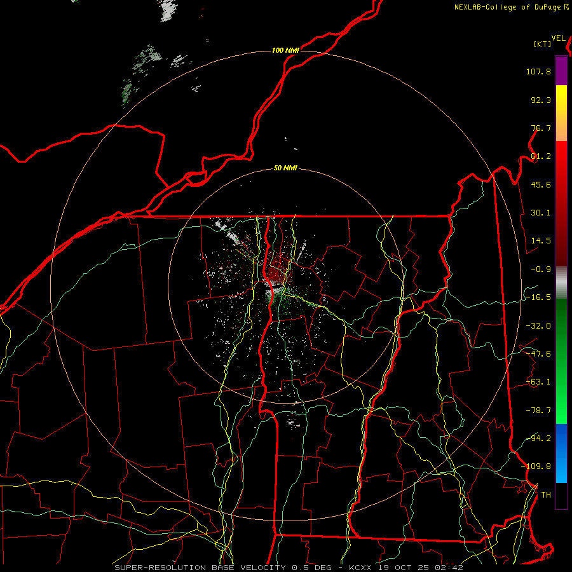Click the -94.2 legend value
572x572 pixels.
(x=538, y=438)
